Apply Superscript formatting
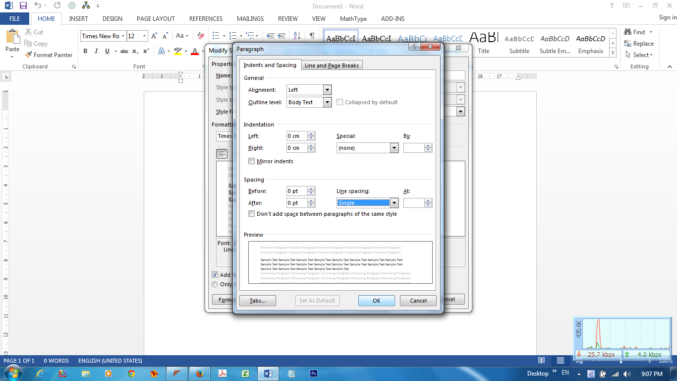677x381 pixels. tap(146, 51)
